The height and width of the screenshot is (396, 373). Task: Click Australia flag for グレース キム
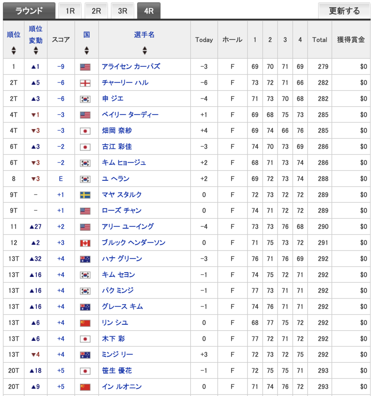pos(85,307)
